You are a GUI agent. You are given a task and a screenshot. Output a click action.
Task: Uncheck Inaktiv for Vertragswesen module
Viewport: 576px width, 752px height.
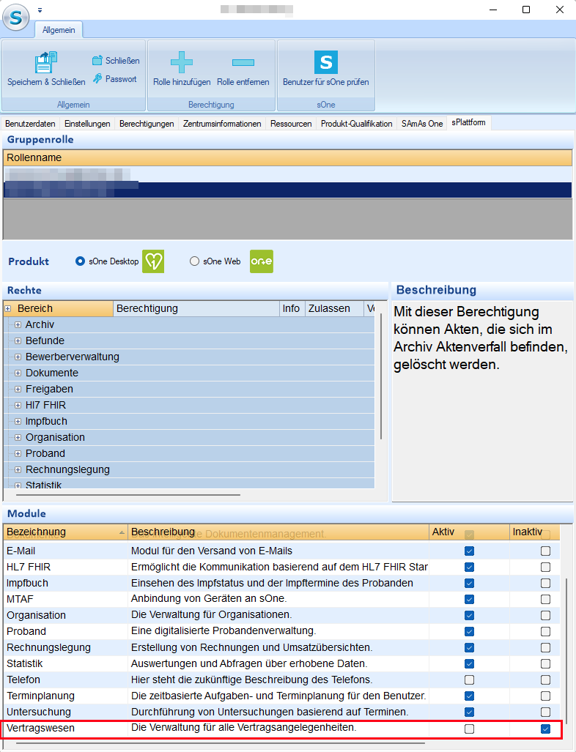(x=545, y=729)
